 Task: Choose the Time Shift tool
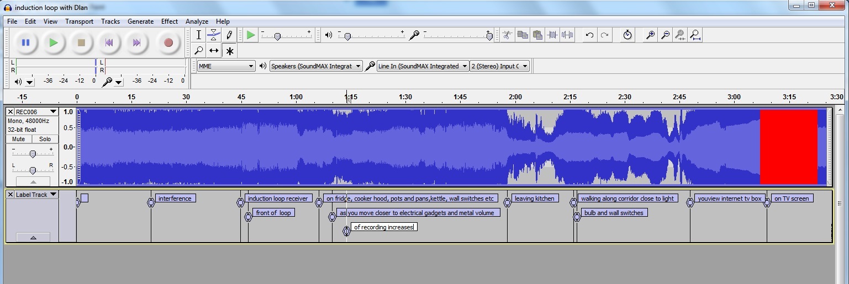214,51
